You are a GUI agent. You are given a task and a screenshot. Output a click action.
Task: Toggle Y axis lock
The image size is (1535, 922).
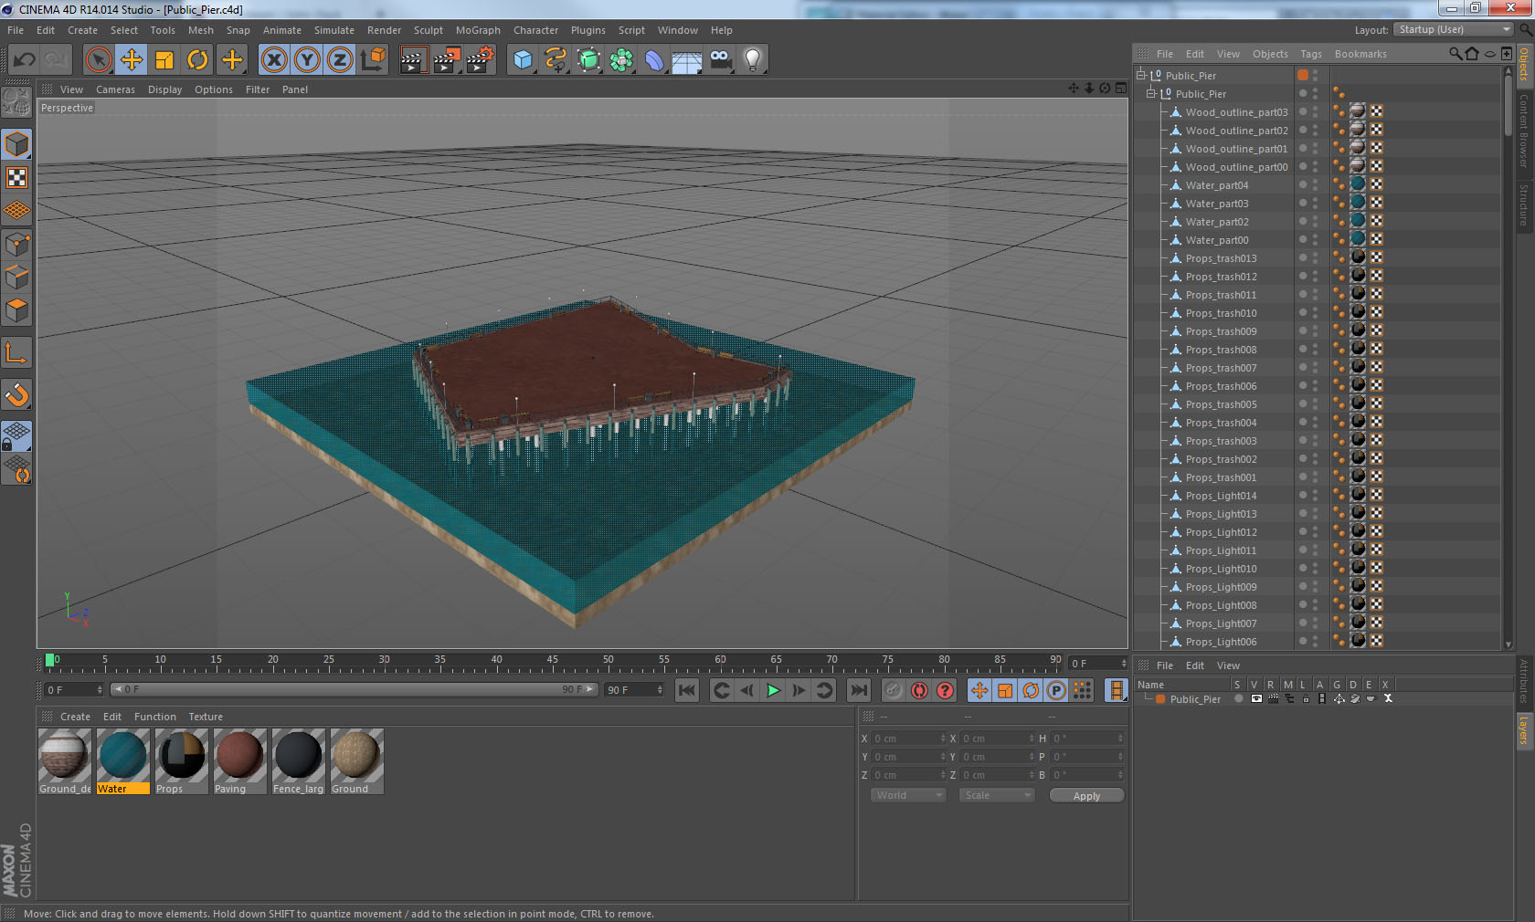[x=307, y=60]
